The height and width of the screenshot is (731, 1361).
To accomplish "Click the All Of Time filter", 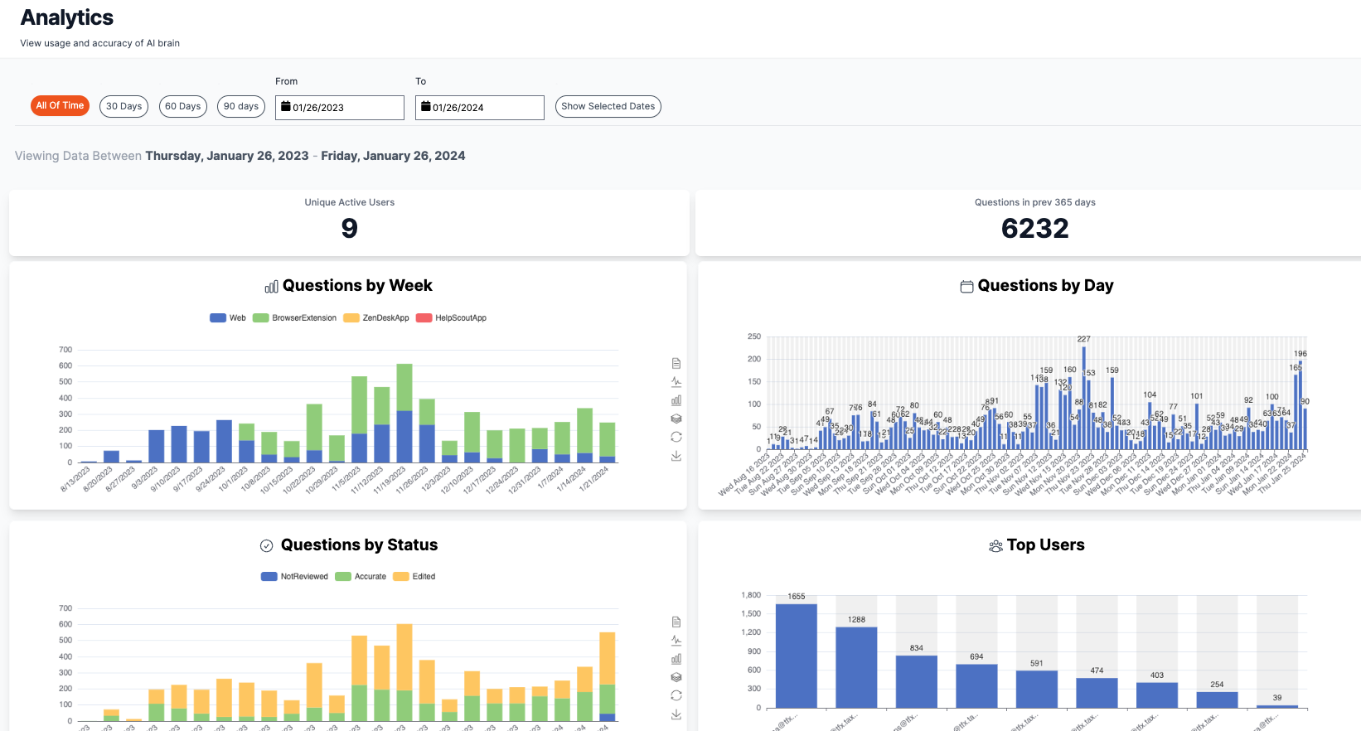I will [60, 105].
